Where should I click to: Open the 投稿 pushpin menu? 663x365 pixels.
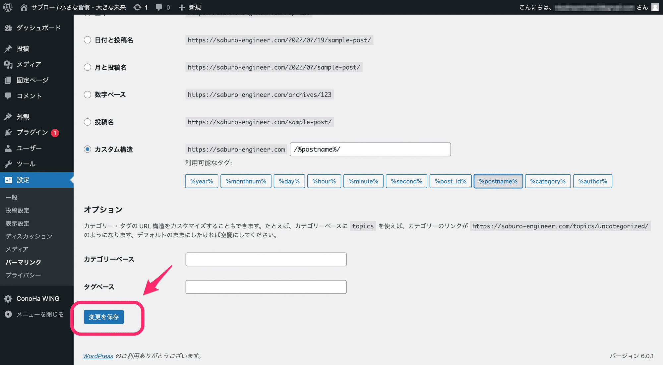click(8, 49)
